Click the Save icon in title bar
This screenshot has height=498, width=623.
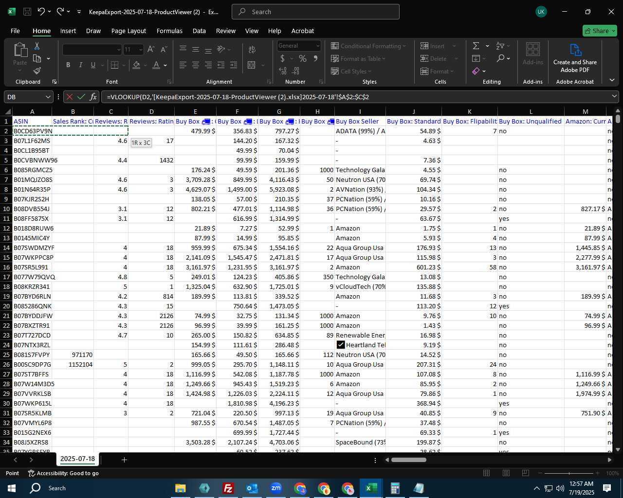tap(27, 12)
